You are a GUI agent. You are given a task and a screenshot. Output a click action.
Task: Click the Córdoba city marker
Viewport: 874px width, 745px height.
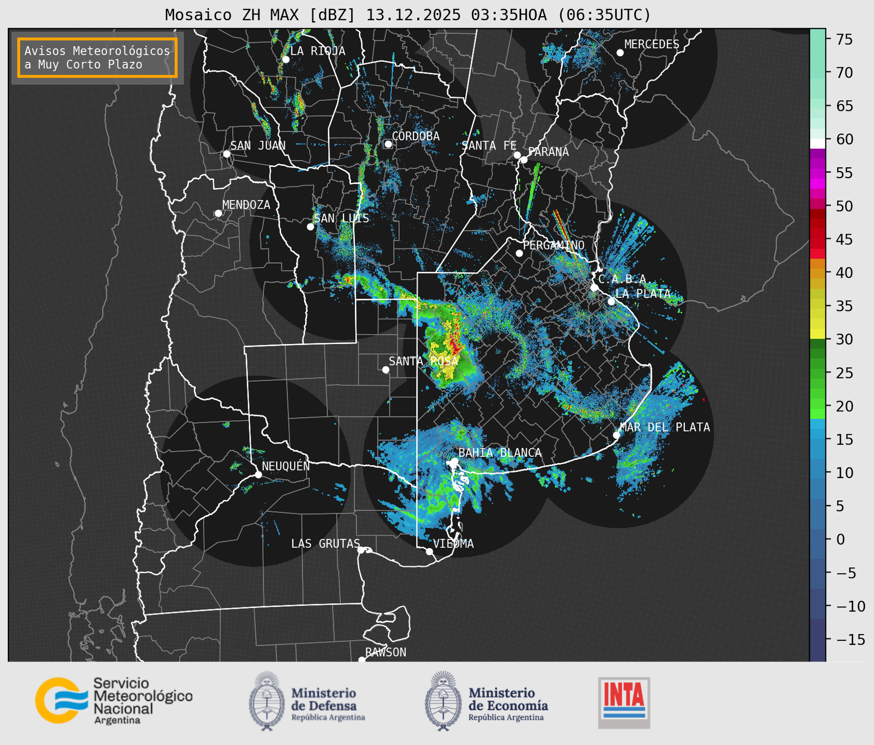388,144
